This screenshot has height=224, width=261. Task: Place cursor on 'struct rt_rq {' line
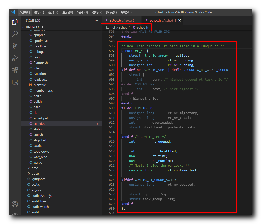[135, 51]
